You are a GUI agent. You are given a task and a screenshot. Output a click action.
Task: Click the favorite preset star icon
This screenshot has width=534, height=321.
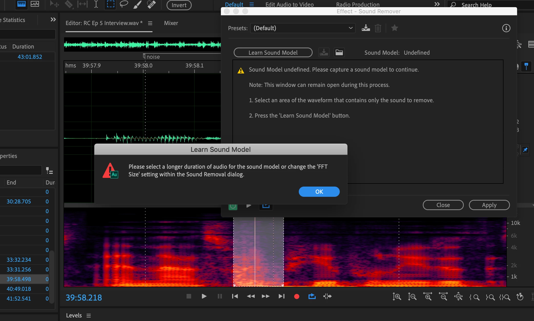395,28
